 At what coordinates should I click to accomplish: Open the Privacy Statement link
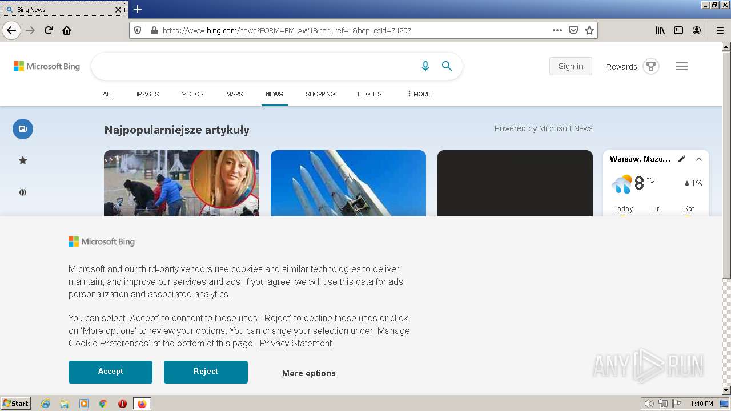pos(296,343)
